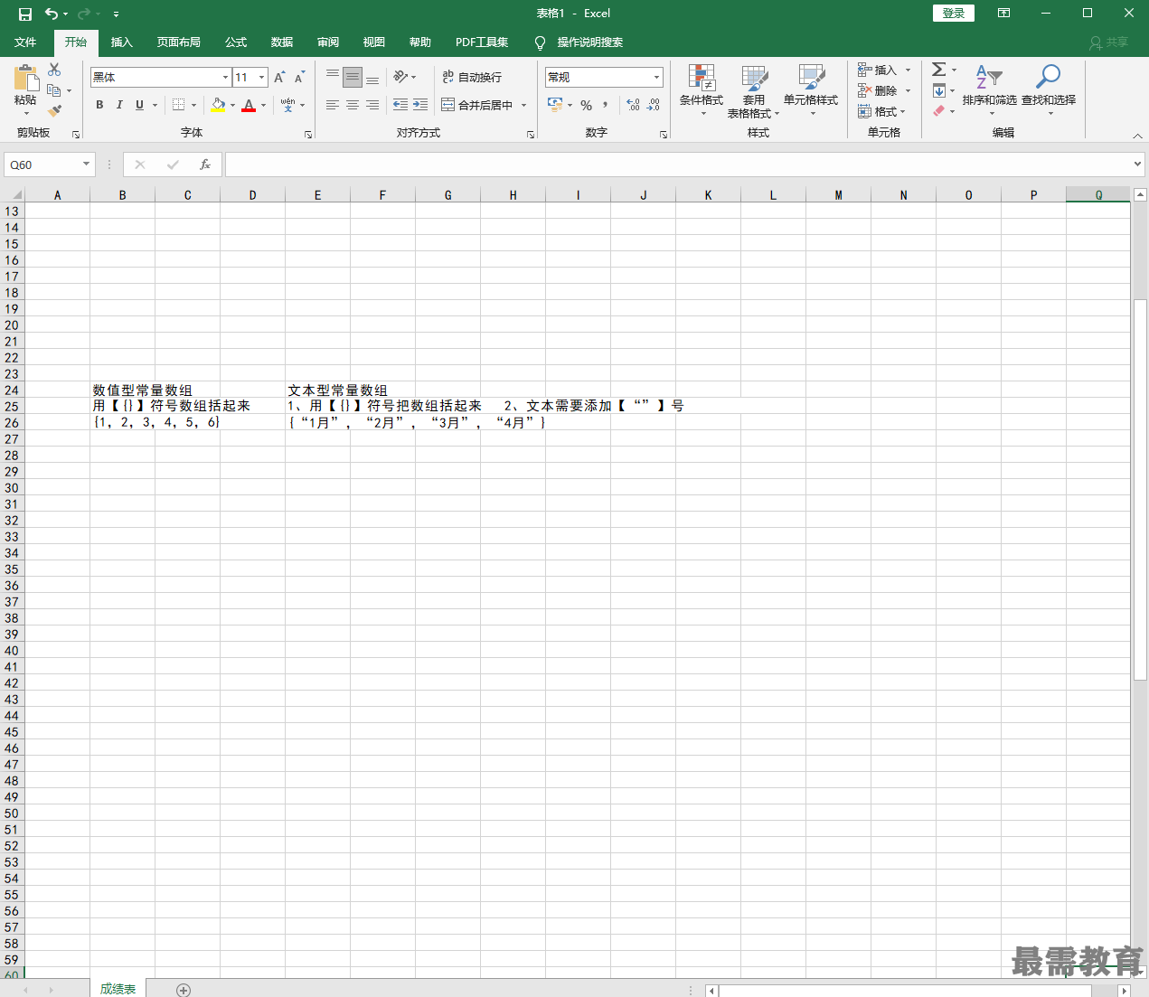Click the Cut scissors icon
The image size is (1149, 997).
click(54, 70)
